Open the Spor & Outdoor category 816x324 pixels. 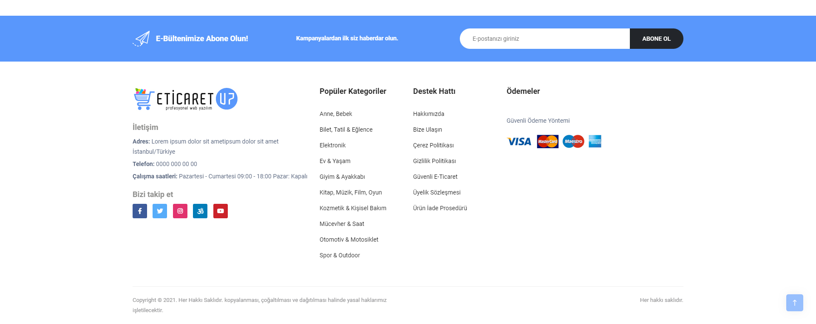tap(340, 255)
